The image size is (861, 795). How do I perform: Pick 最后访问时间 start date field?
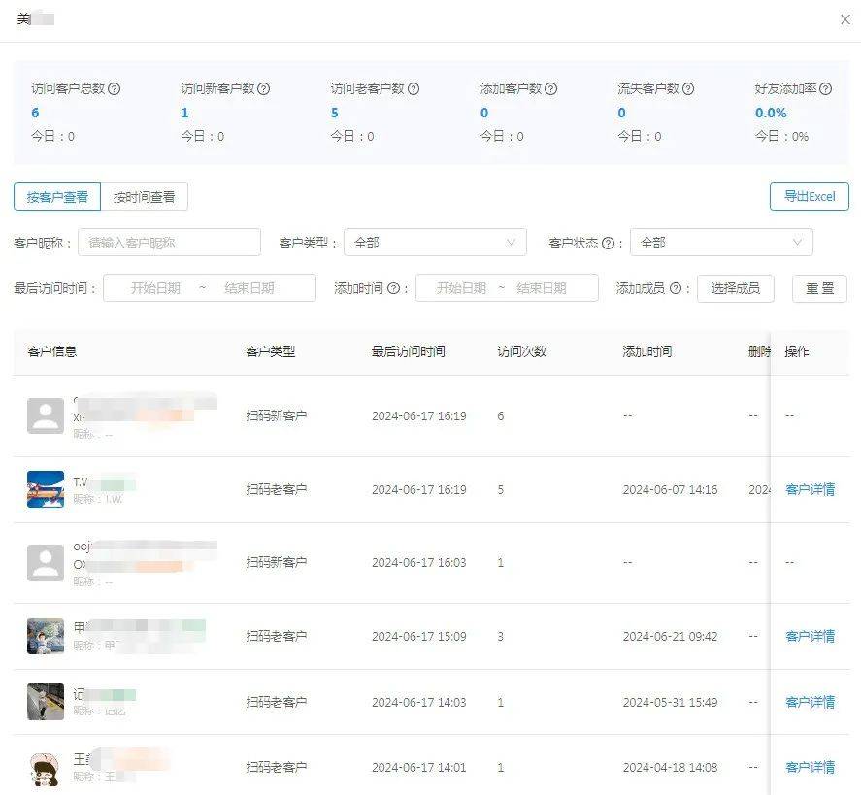coord(156,288)
